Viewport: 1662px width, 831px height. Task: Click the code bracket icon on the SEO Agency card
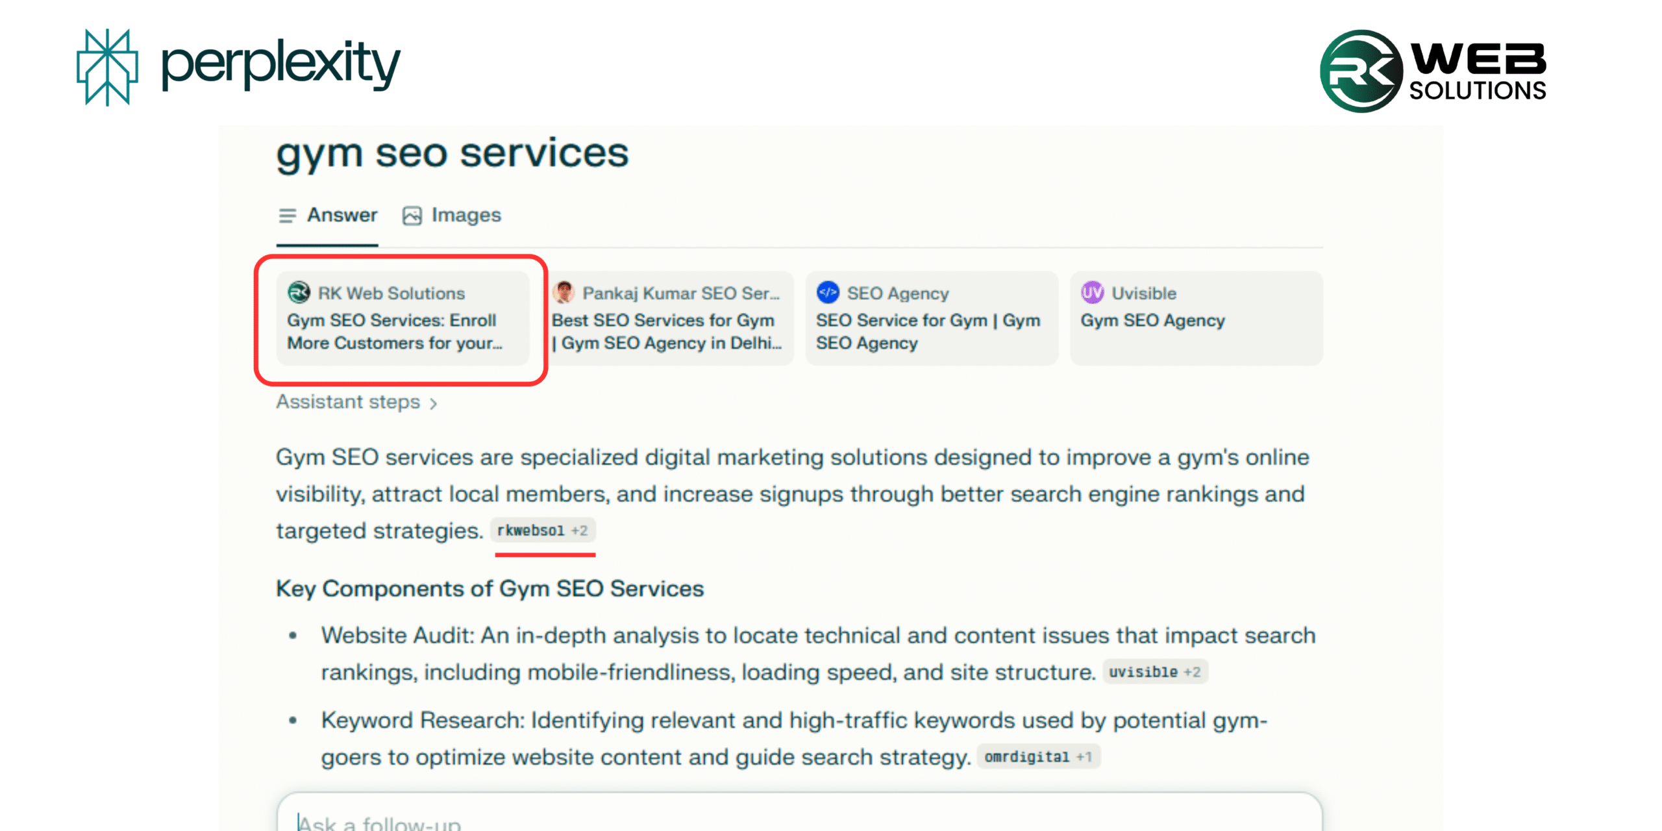[828, 292]
